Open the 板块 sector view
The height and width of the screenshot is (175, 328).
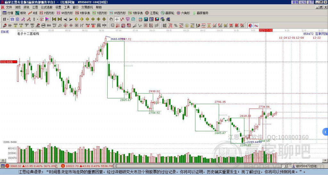[20, 13]
